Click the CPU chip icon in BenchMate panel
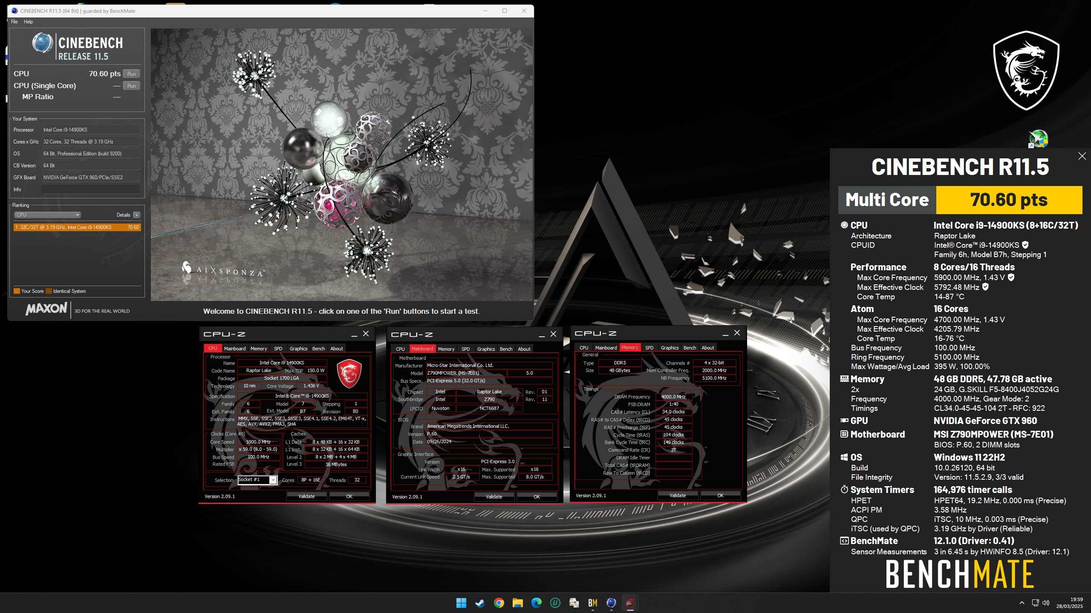 tap(844, 225)
